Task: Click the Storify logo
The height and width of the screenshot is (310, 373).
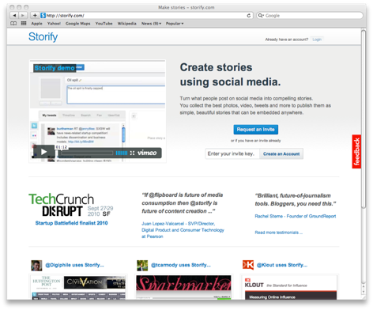Action: tap(43, 36)
